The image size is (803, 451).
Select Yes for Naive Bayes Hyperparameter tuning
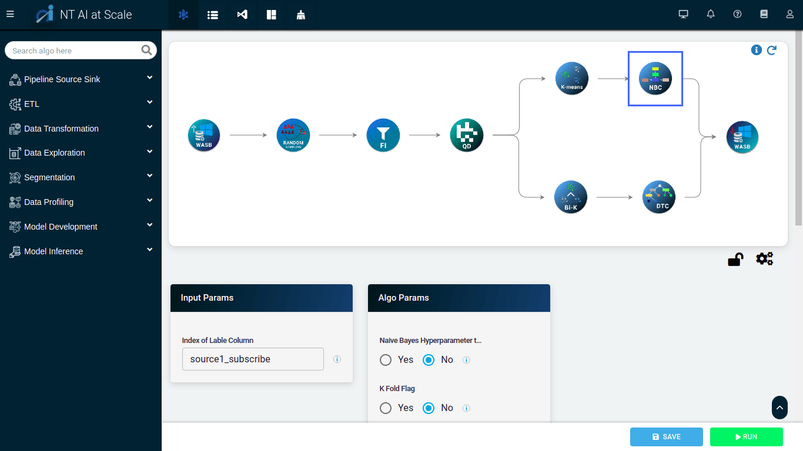point(386,360)
